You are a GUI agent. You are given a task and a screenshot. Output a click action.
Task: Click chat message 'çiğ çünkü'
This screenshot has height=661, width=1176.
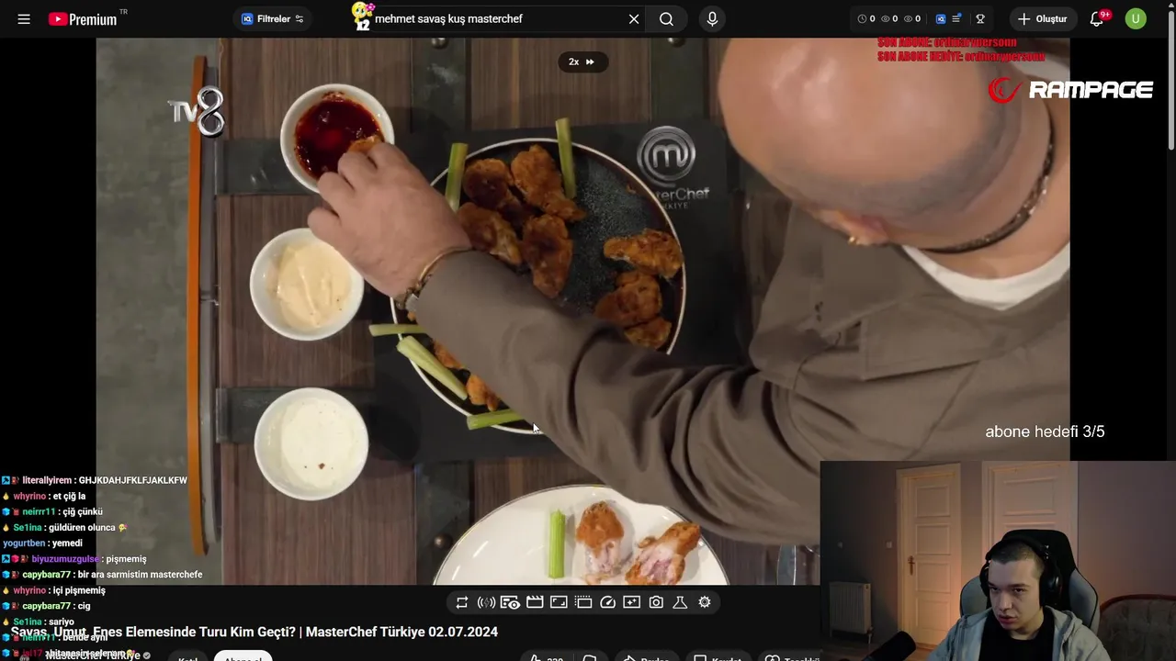[82, 511]
